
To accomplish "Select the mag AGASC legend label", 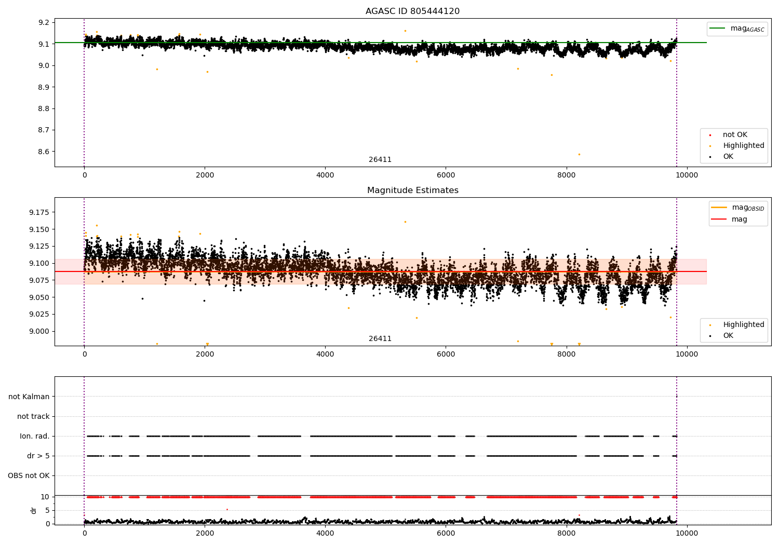I will pos(747,29).
